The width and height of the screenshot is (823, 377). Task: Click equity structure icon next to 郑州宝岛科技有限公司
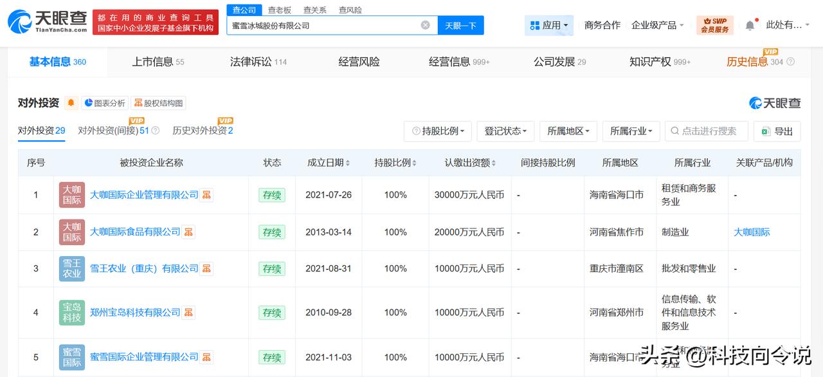click(188, 313)
